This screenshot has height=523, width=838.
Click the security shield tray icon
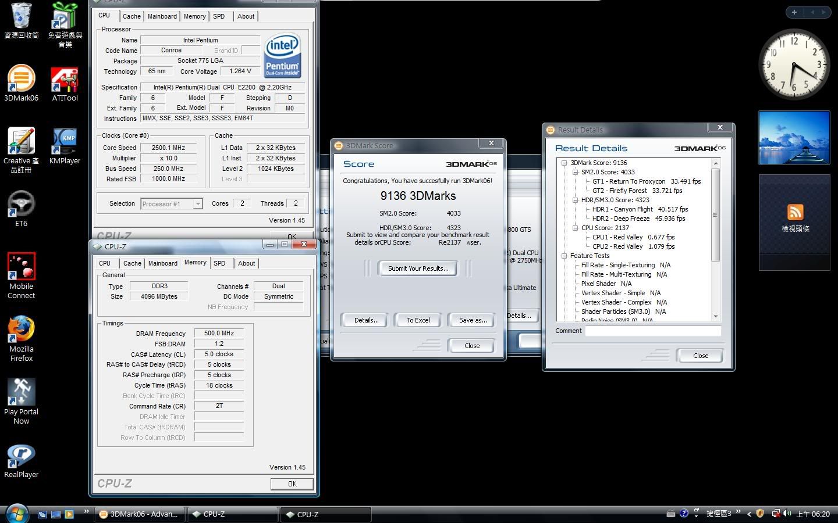[x=760, y=514]
